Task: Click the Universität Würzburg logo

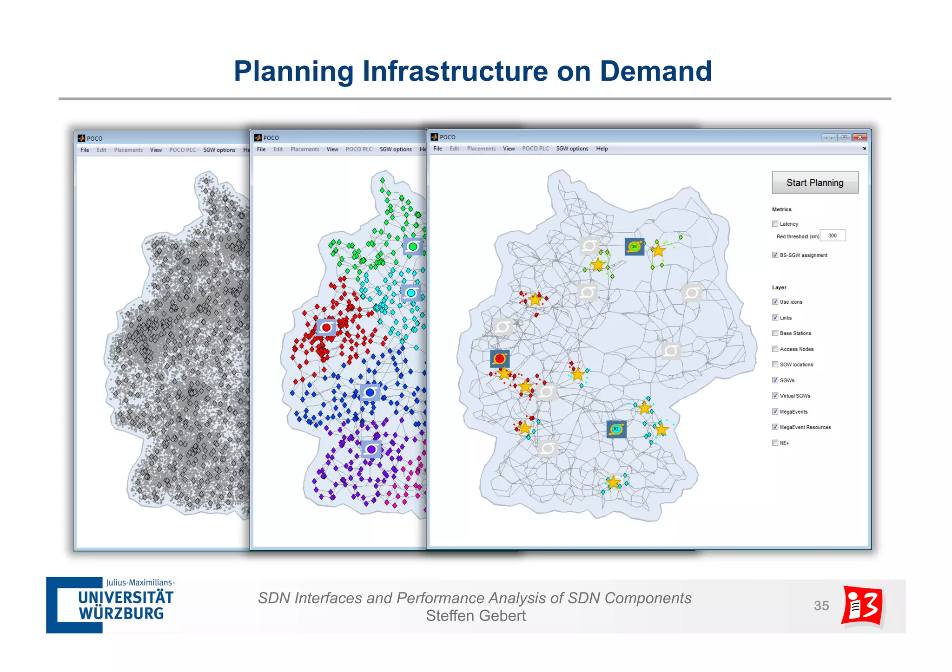Action: pyautogui.click(x=112, y=605)
